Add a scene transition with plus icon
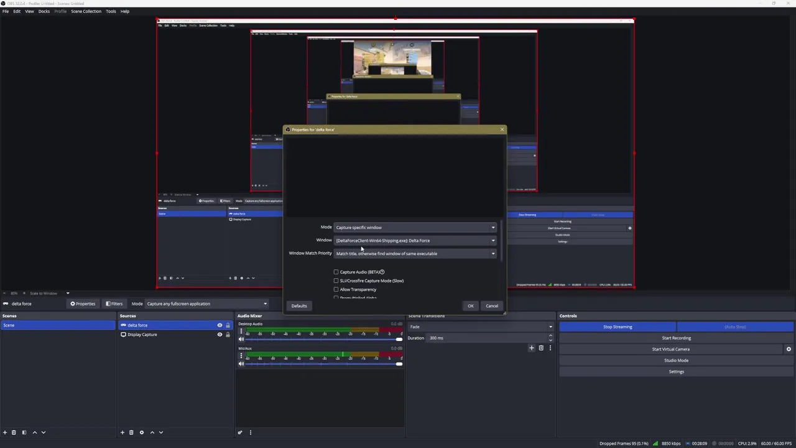 coord(532,348)
